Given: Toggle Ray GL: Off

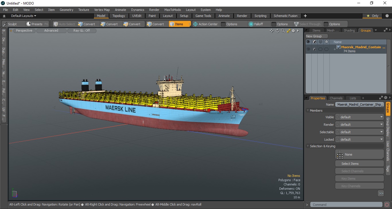Looking at the screenshot, I should 81,30.
